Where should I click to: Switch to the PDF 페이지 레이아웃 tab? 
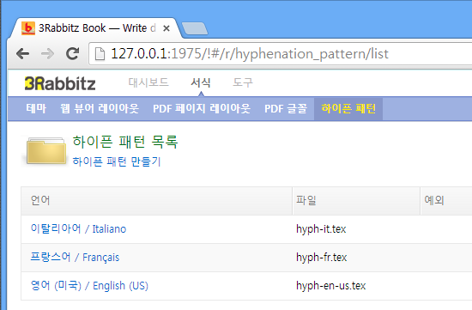pyautogui.click(x=202, y=108)
